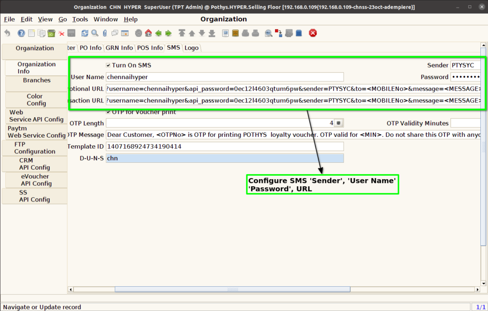The image size is (488, 311).
Task: Open the Tools menu
Action: pos(80,19)
